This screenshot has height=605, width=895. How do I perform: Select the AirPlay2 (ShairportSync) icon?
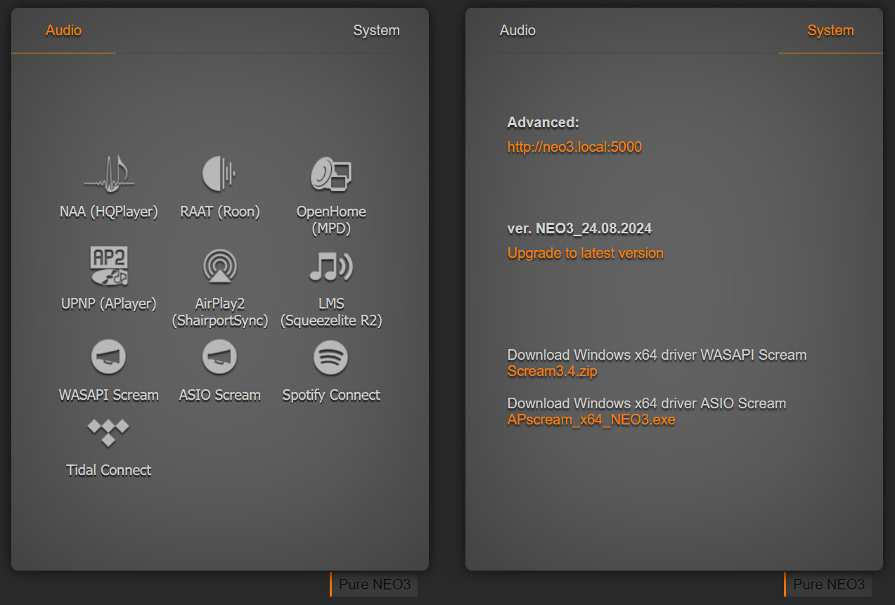click(x=220, y=267)
